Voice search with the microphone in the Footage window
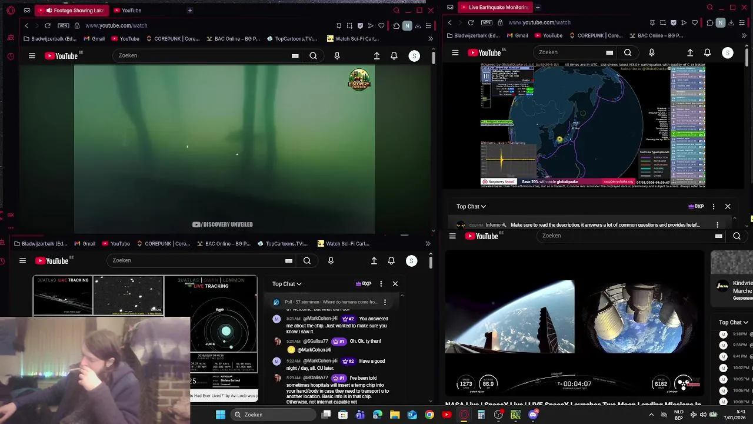This screenshot has width=753, height=424. tap(336, 55)
